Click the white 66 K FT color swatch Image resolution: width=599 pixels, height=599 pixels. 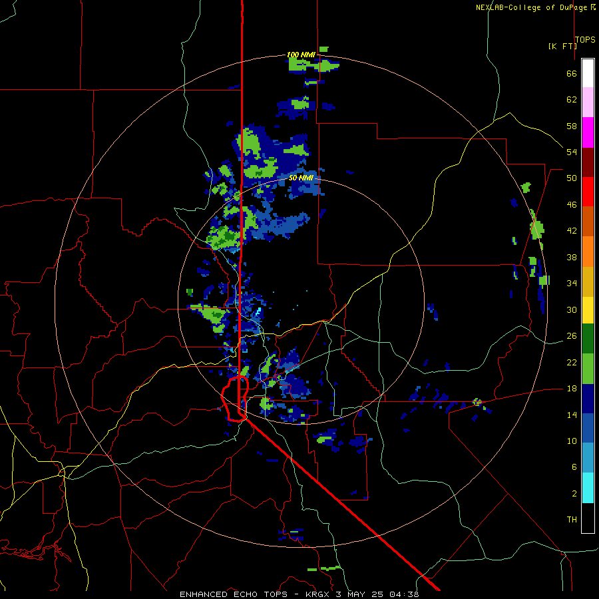tap(588, 73)
